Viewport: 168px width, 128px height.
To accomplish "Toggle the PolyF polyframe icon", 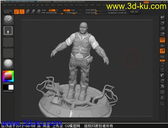I will [x=162, y=92].
